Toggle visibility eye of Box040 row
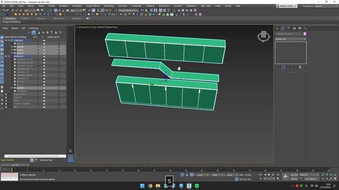Viewport: 339px width, 190px height. coord(12,47)
